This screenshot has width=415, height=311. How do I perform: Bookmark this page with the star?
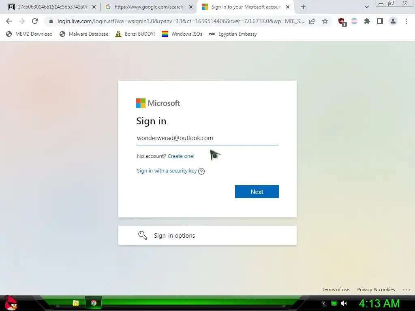point(325,21)
